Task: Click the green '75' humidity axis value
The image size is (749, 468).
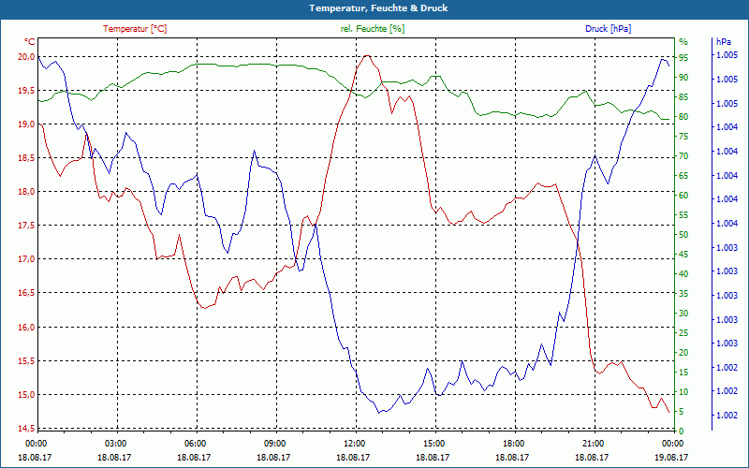Action: point(683,137)
